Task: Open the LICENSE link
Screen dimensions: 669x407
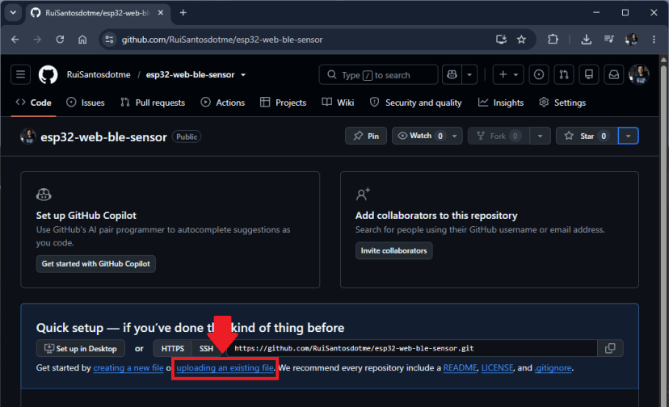Action: click(x=498, y=367)
